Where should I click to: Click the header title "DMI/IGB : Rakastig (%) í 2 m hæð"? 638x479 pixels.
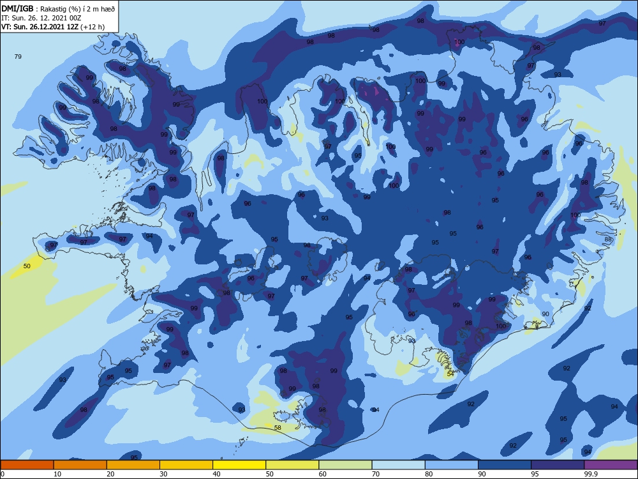point(59,9)
